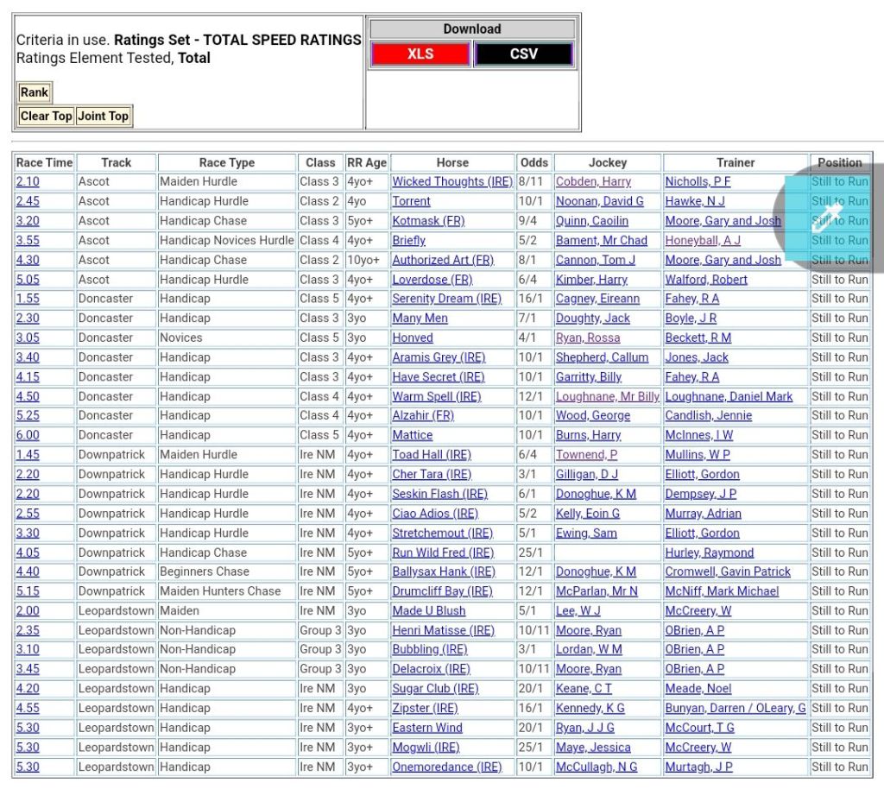
Task: Click the Odds column header
Action: pyautogui.click(x=534, y=162)
